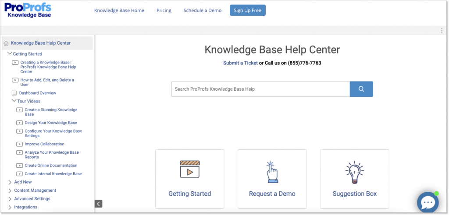Screen dimensions: 449x215
Task: Click the Tour Videos sidebar heading text
Action: coord(29,101)
